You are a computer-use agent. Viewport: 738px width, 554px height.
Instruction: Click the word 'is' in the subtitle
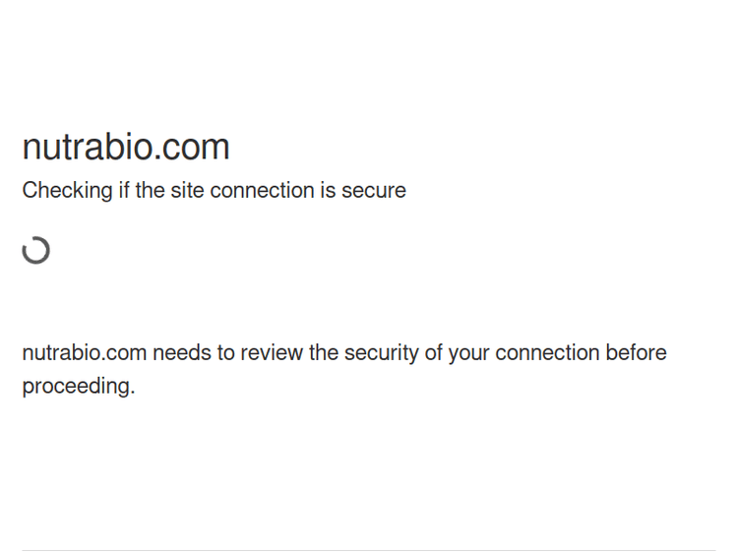click(x=328, y=191)
